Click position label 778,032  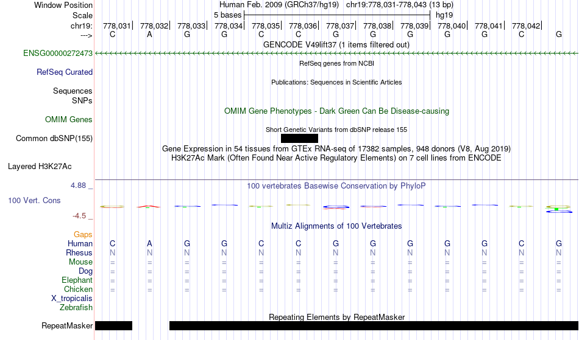pos(154,26)
